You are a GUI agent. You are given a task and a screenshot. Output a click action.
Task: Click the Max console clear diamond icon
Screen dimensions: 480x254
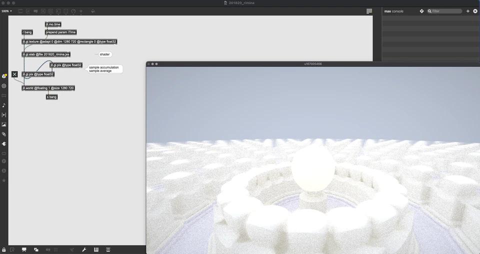coord(421,11)
